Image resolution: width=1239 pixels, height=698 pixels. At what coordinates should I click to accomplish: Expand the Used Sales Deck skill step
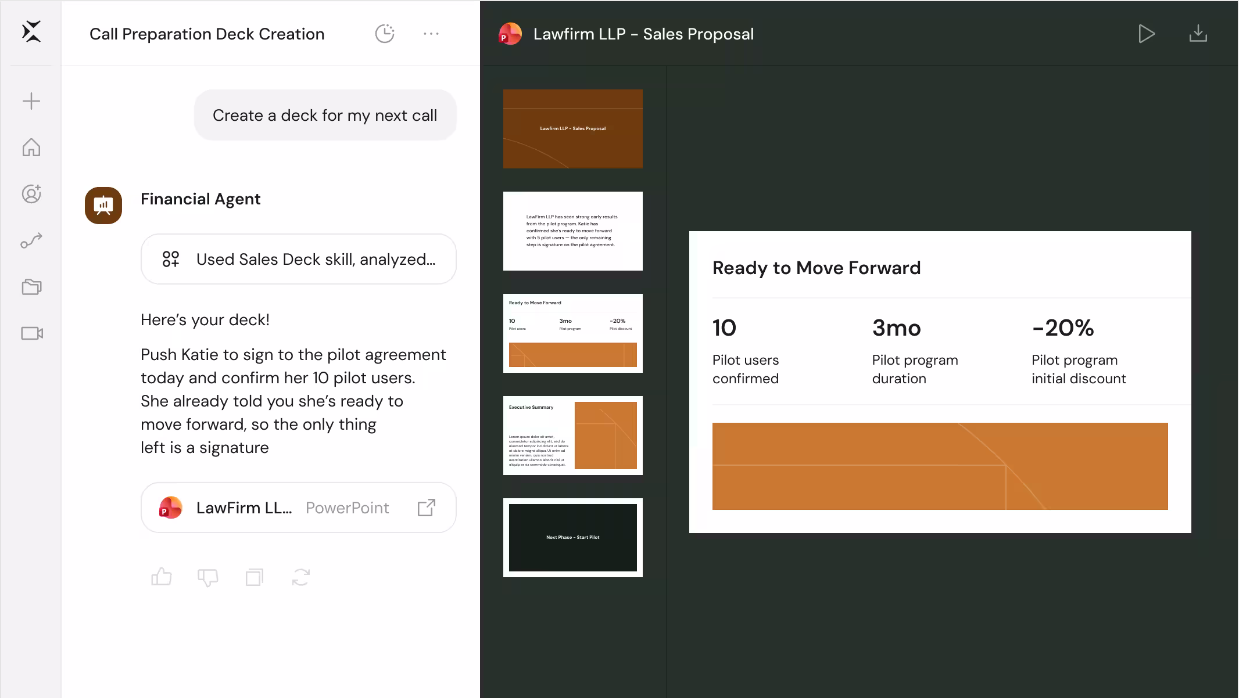(299, 259)
